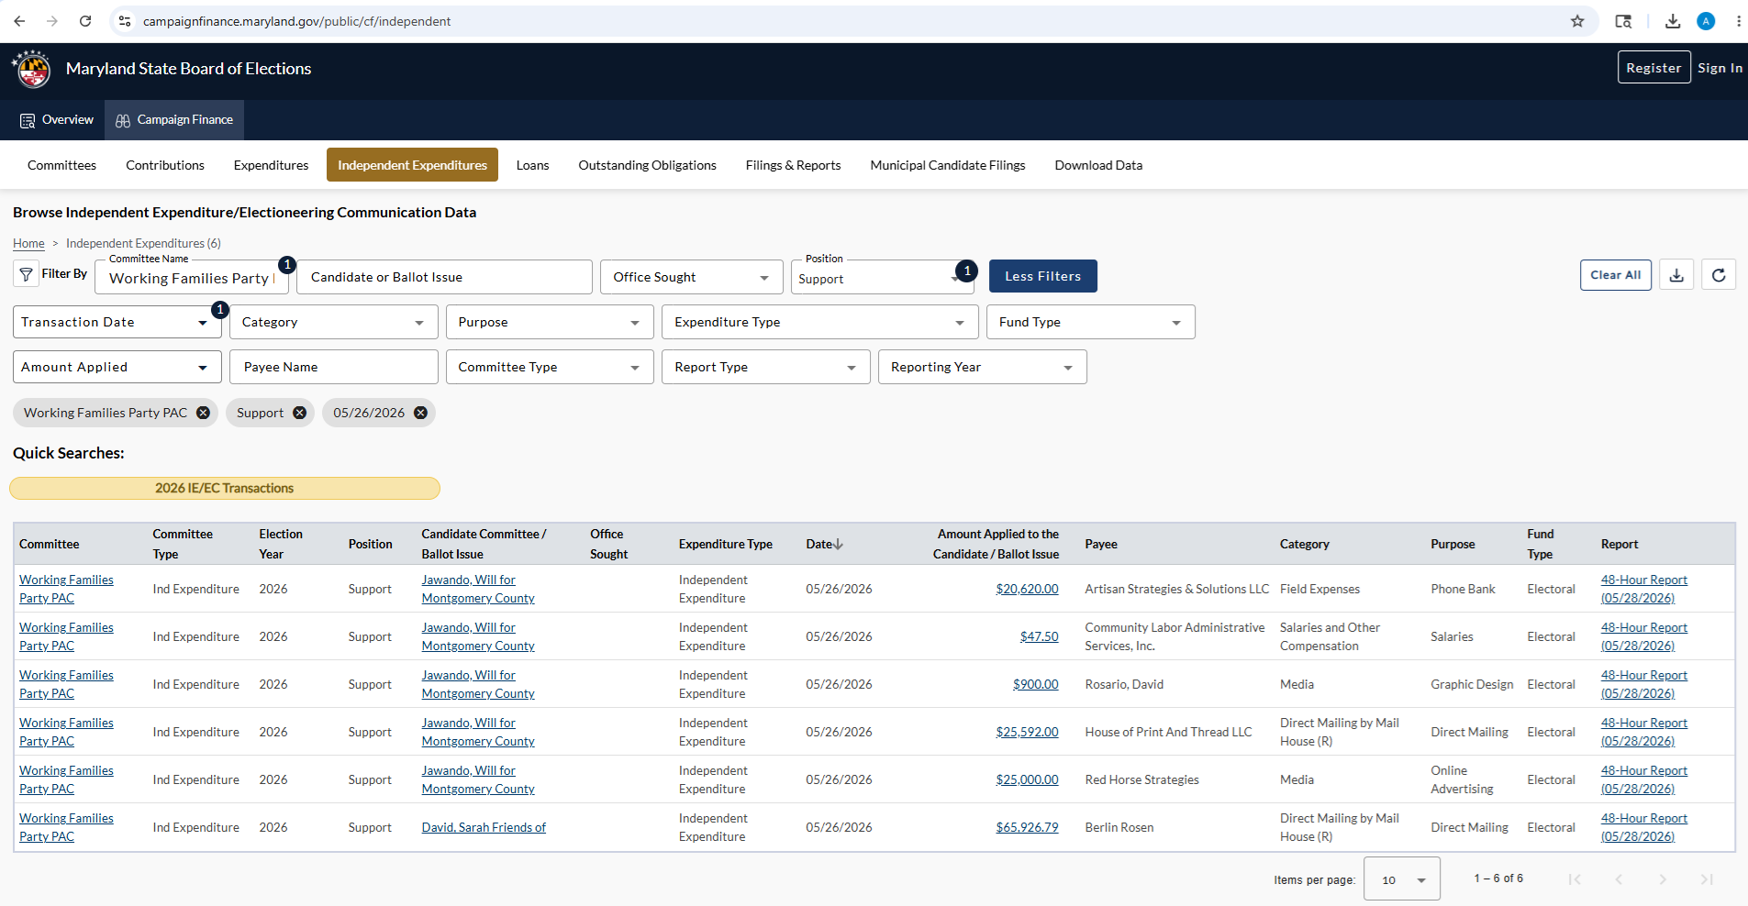Expand the Office Sought dropdown

pyautogui.click(x=692, y=277)
